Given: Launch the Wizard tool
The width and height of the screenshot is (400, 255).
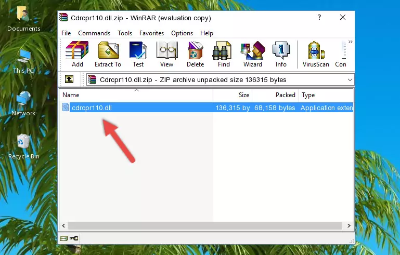Looking at the screenshot, I should tap(253, 54).
